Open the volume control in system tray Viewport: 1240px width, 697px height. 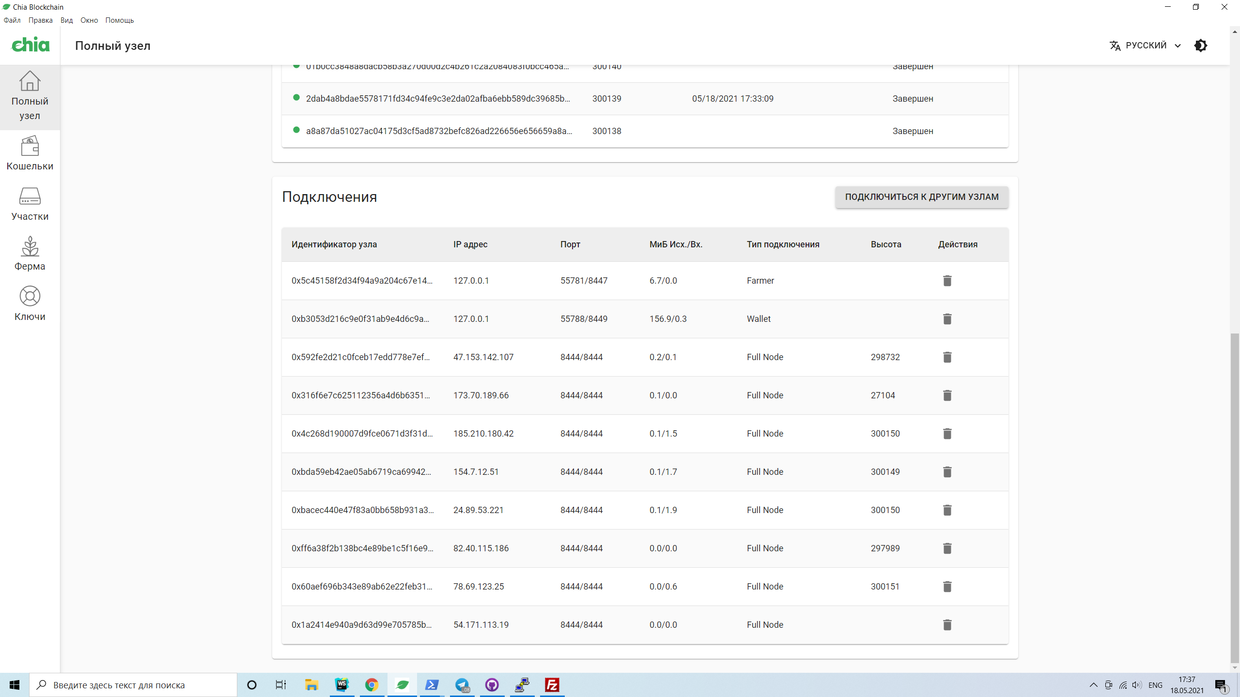(x=1136, y=685)
